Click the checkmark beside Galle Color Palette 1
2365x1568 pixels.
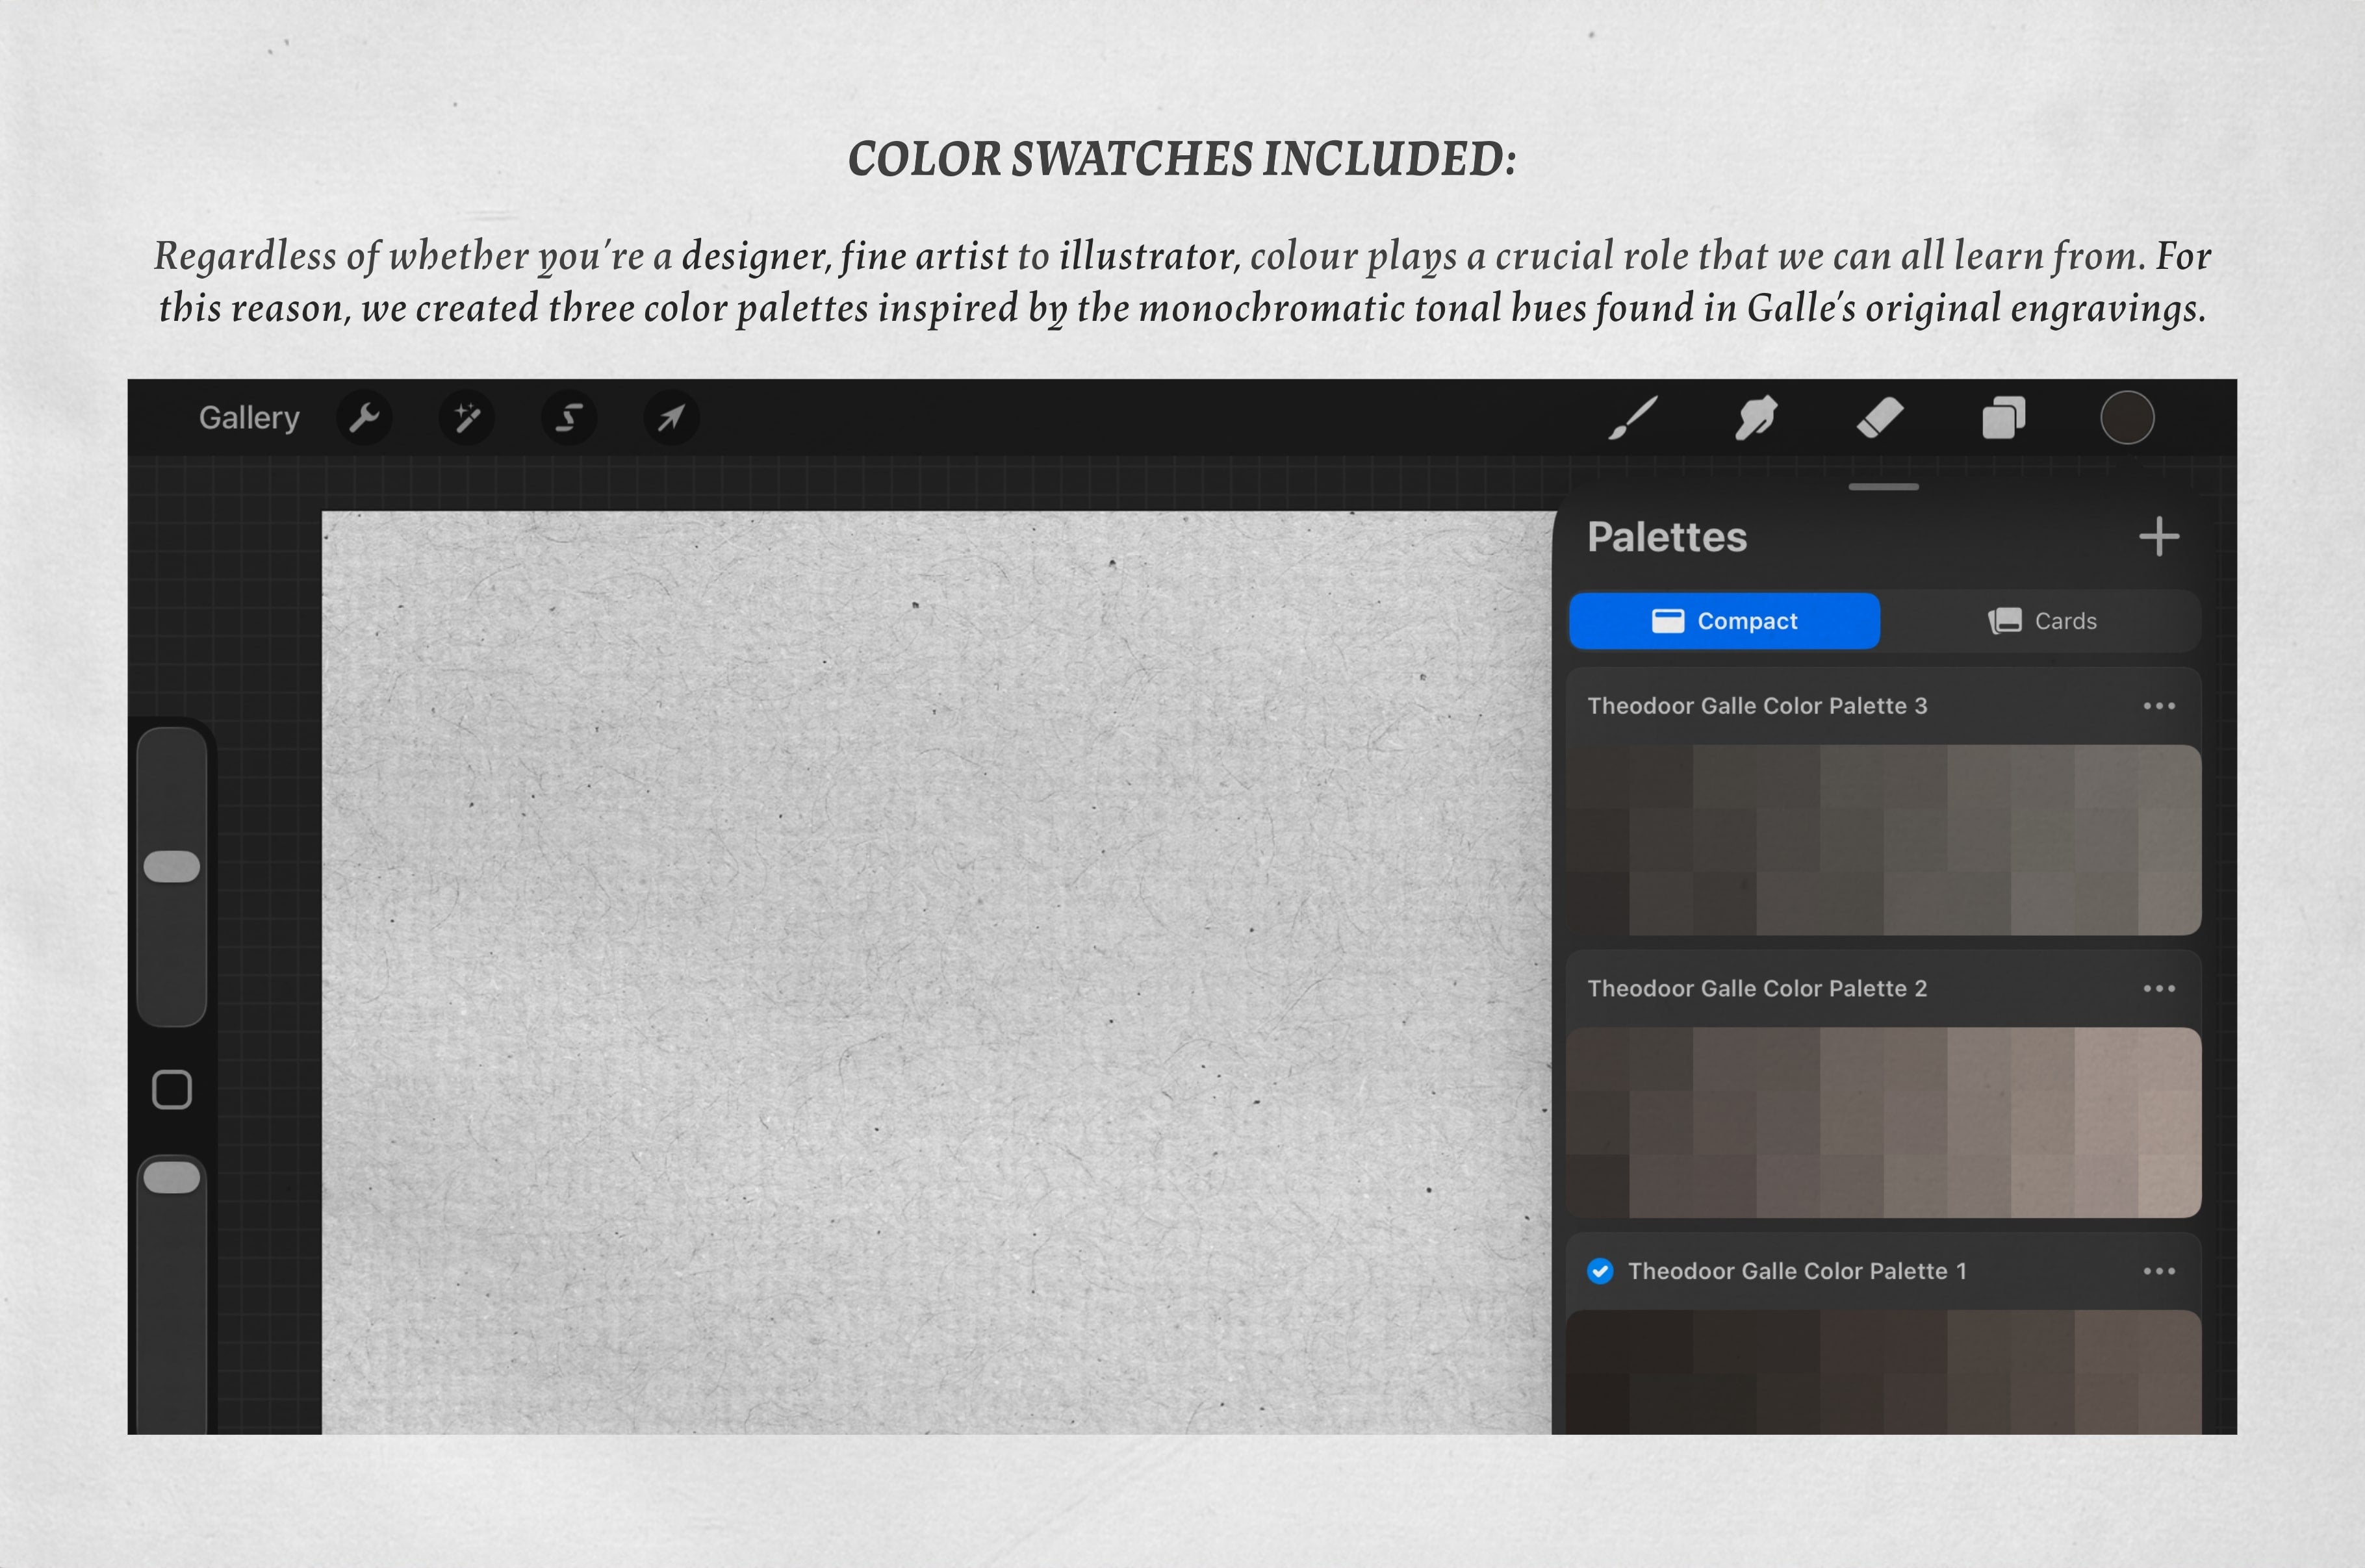pos(1600,1271)
